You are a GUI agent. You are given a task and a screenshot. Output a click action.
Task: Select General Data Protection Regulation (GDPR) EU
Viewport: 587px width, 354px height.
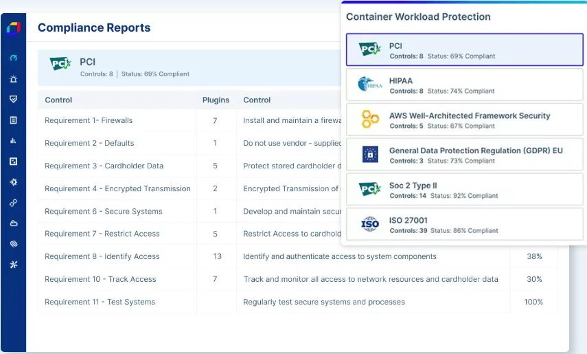coord(465,155)
